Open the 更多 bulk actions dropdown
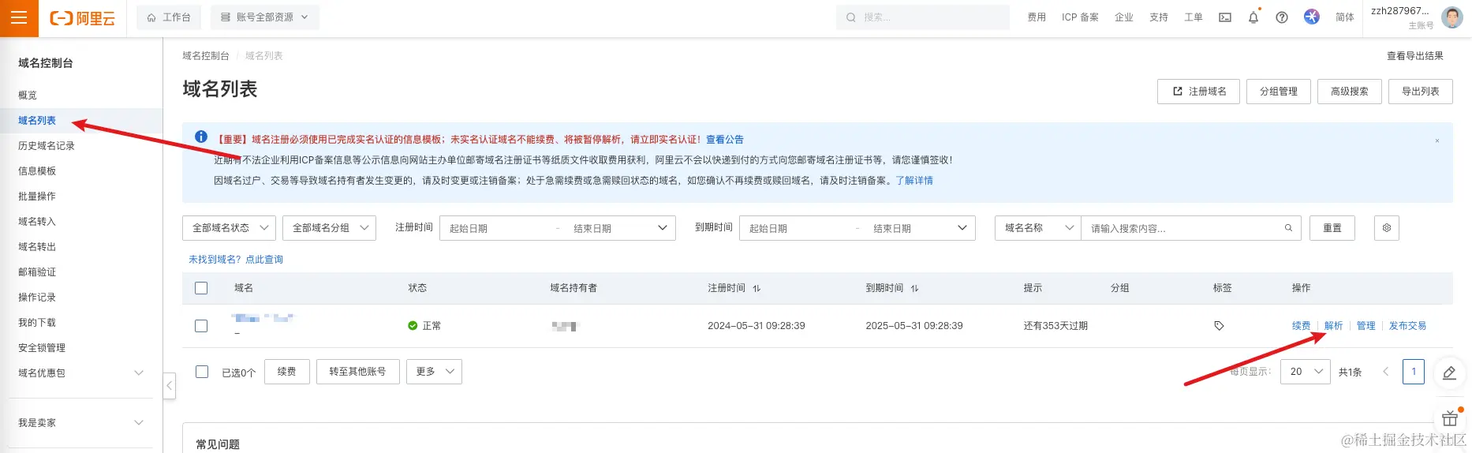Image resolution: width=1472 pixels, height=453 pixels. [x=434, y=372]
